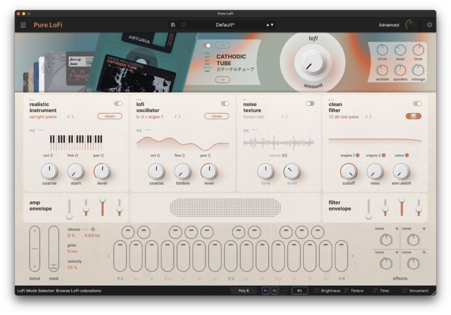The width and height of the screenshot is (451, 315).
Task: Open the 12 db low pass filter selector
Action: (x=344, y=116)
